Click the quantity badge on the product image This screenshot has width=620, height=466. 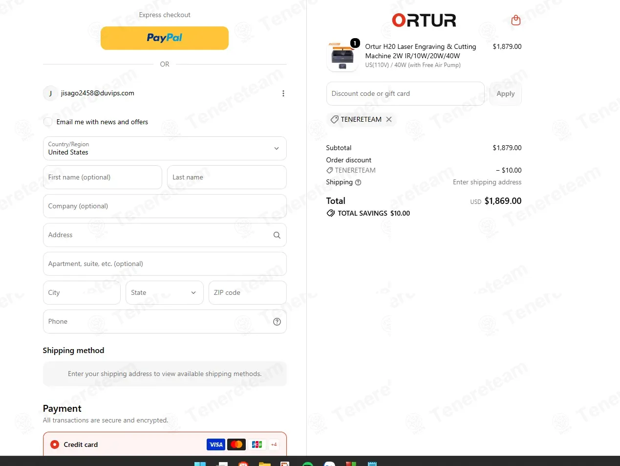355,43
